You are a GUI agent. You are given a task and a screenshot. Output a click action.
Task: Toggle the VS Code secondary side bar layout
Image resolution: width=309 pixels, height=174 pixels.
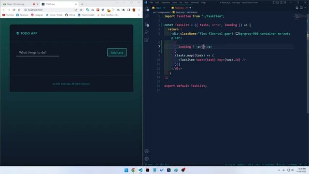[281, 2]
